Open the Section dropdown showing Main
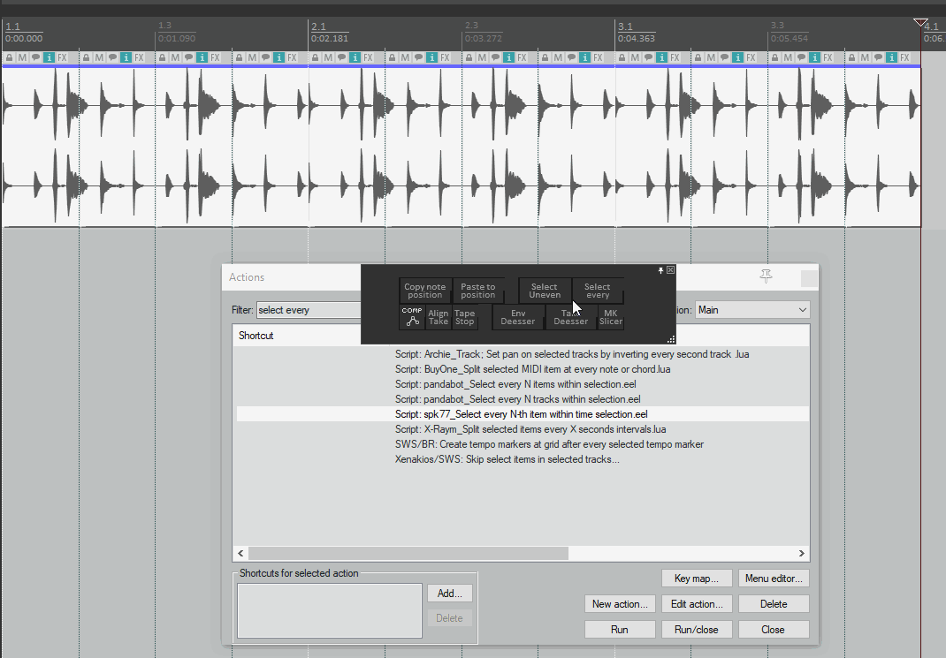Image resolution: width=946 pixels, height=658 pixels. click(752, 310)
